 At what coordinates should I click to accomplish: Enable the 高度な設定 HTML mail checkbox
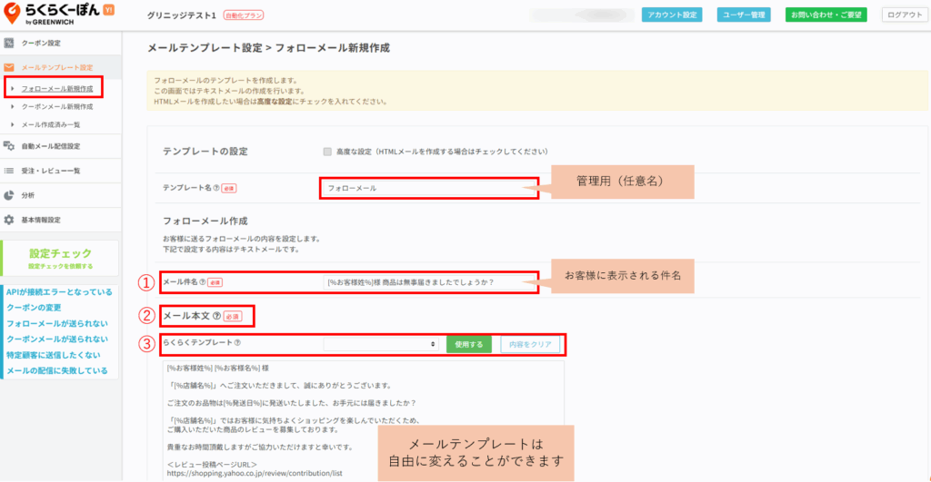coord(327,151)
